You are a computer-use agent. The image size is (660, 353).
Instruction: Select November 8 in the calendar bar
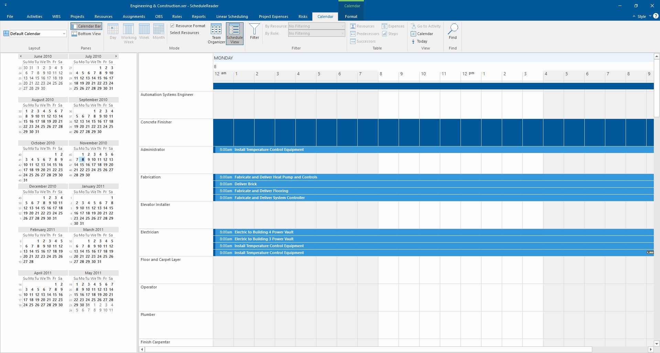[83, 159]
